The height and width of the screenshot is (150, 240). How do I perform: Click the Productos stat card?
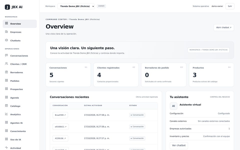pyautogui.click(x=211, y=75)
